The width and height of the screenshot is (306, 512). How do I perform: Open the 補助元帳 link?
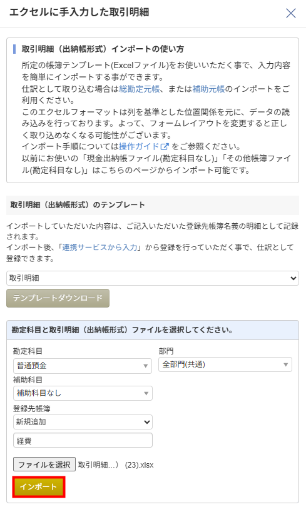point(209,89)
